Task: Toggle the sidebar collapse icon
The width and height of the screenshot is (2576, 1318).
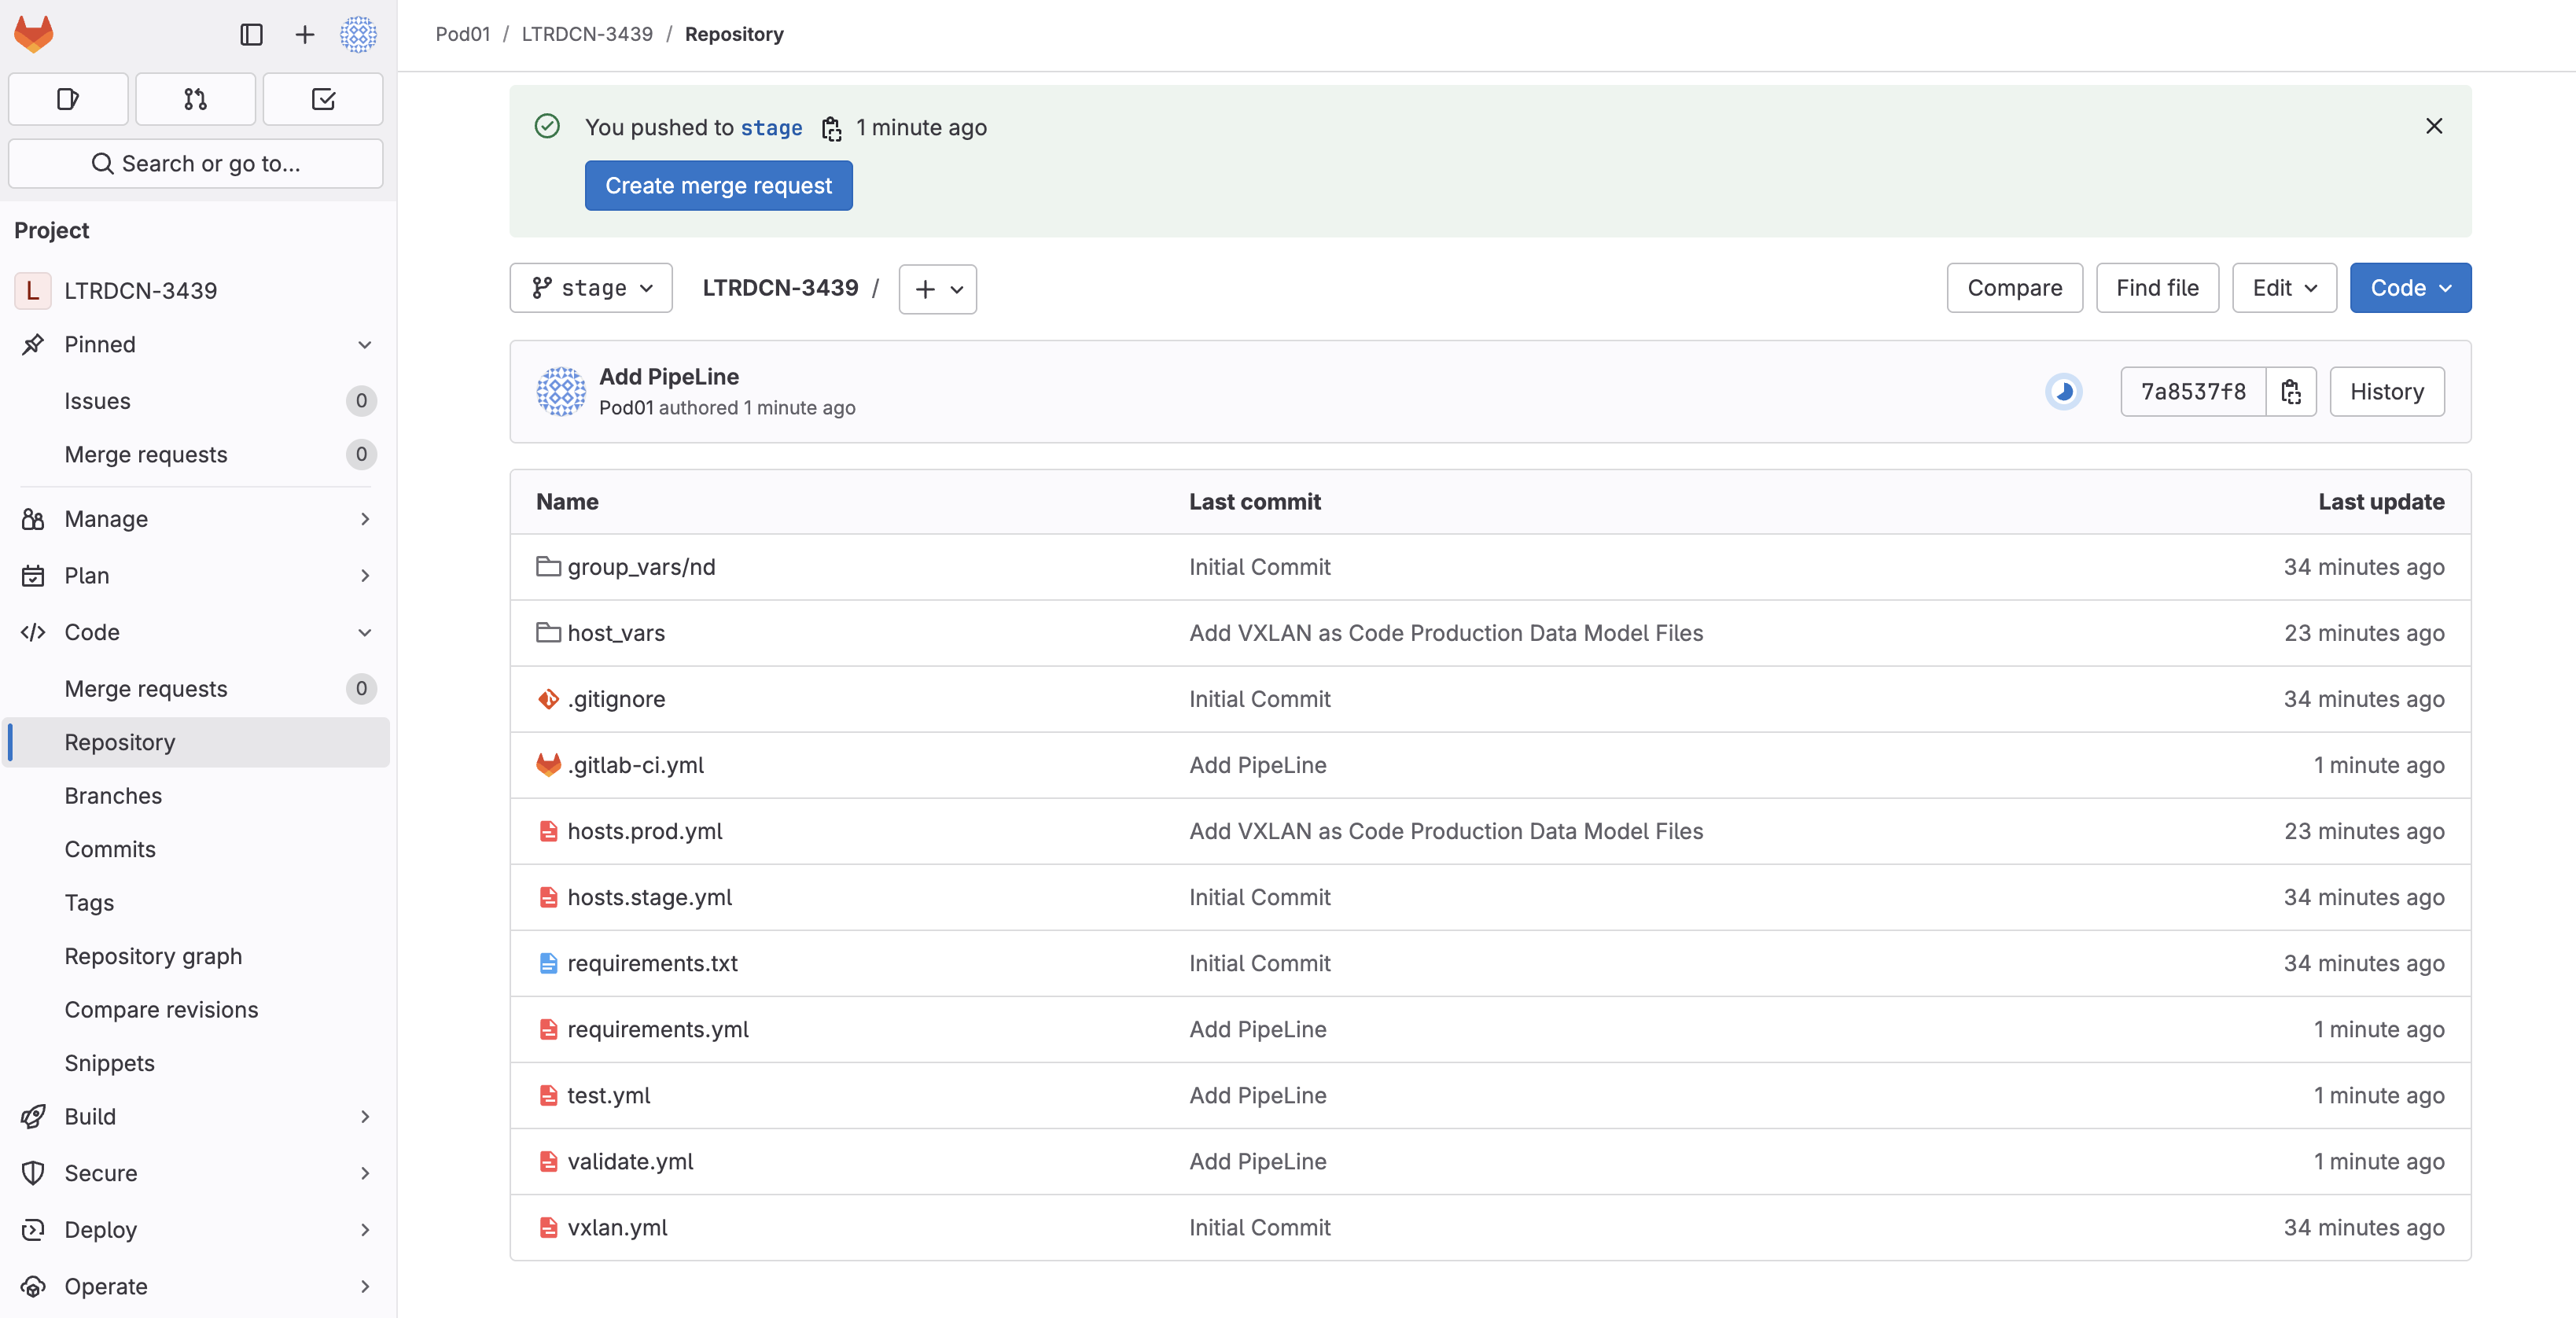Action: coord(251,34)
